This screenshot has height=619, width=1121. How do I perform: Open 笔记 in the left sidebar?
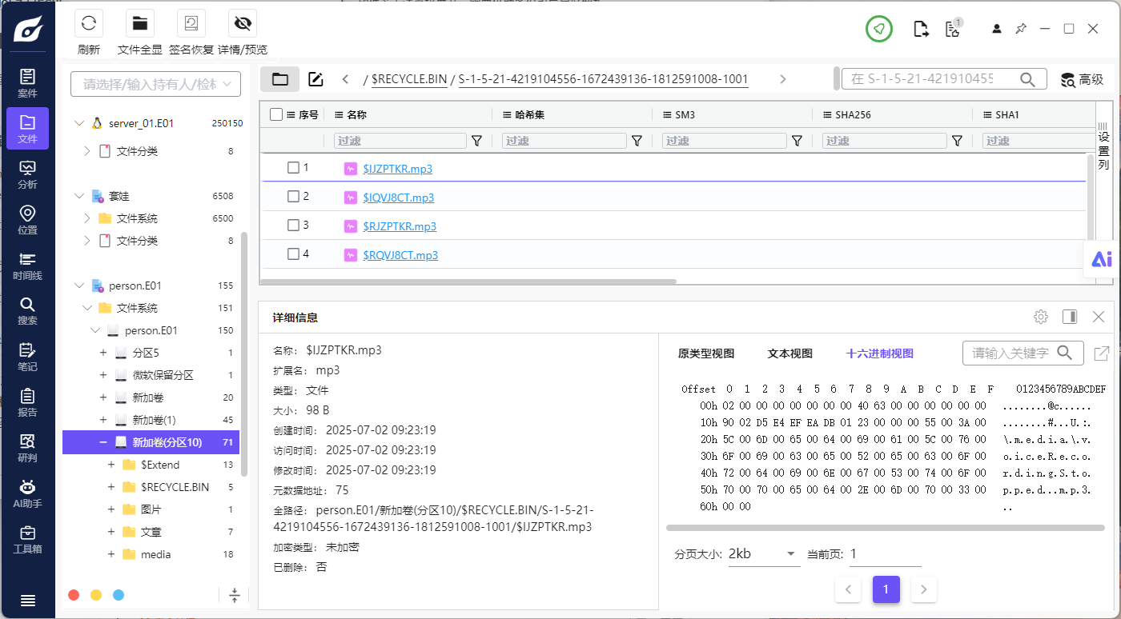(27, 357)
